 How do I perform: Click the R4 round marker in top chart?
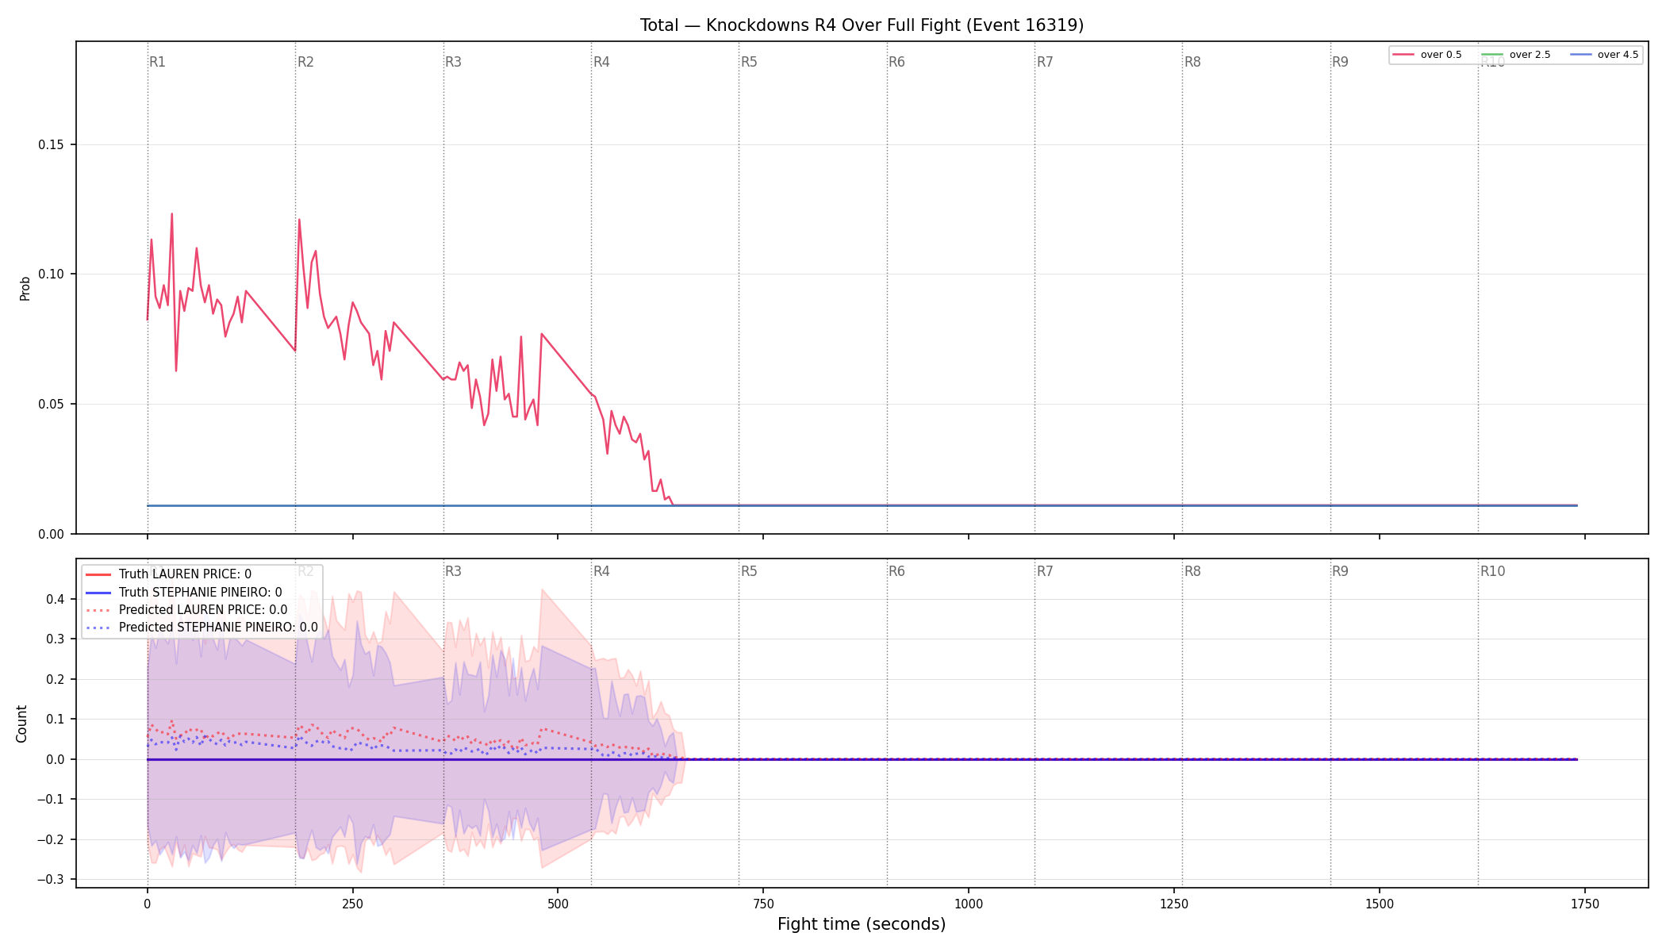[601, 62]
